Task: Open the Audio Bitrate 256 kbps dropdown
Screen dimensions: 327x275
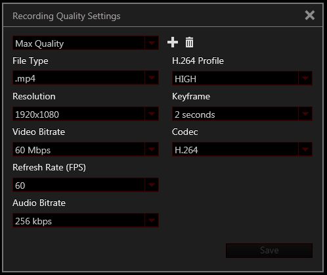Action: [85, 220]
